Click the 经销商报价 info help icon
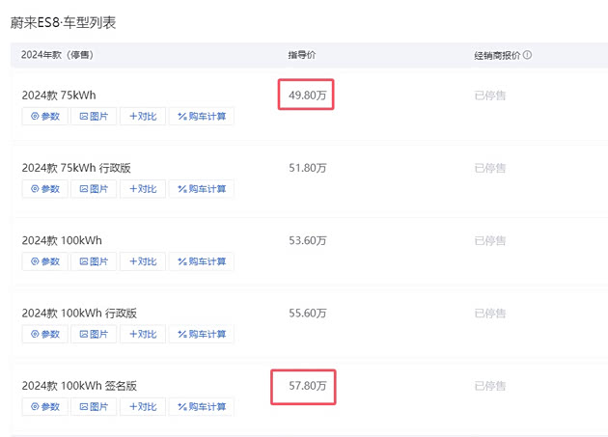This screenshot has width=608, height=437. (x=528, y=55)
